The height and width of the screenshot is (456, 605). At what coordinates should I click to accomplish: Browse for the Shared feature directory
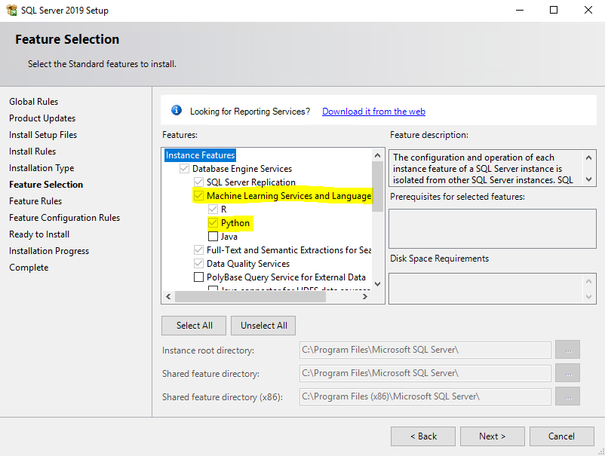coord(567,373)
